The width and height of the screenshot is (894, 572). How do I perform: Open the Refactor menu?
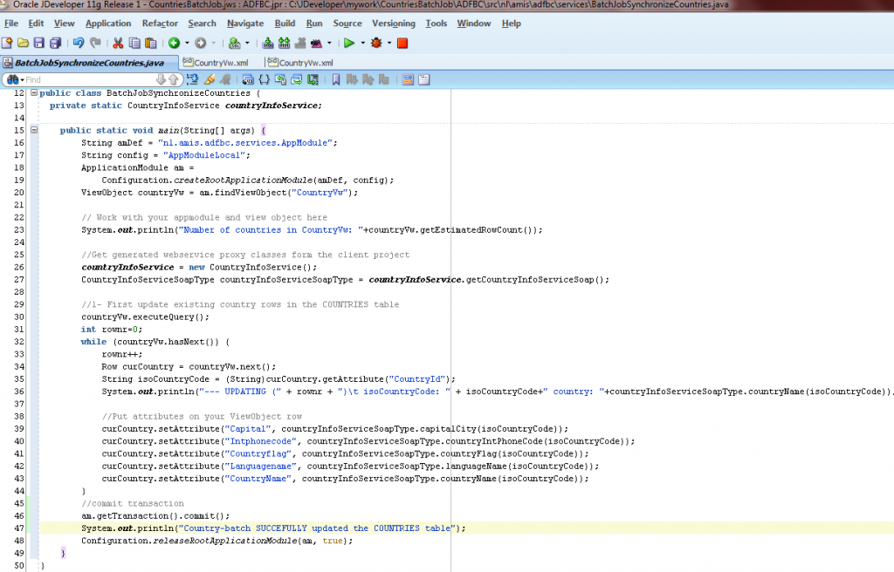click(160, 24)
